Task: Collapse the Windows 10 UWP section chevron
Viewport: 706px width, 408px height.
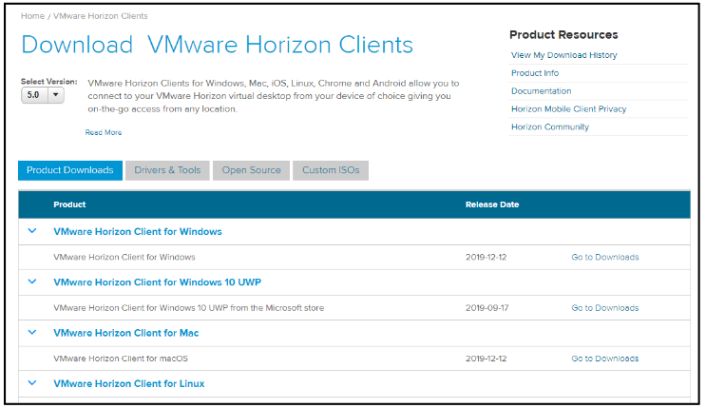Action: point(32,282)
